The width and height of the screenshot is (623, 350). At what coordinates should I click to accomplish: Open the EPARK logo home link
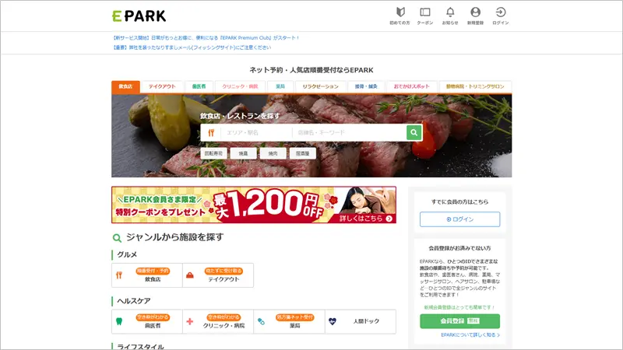(139, 16)
